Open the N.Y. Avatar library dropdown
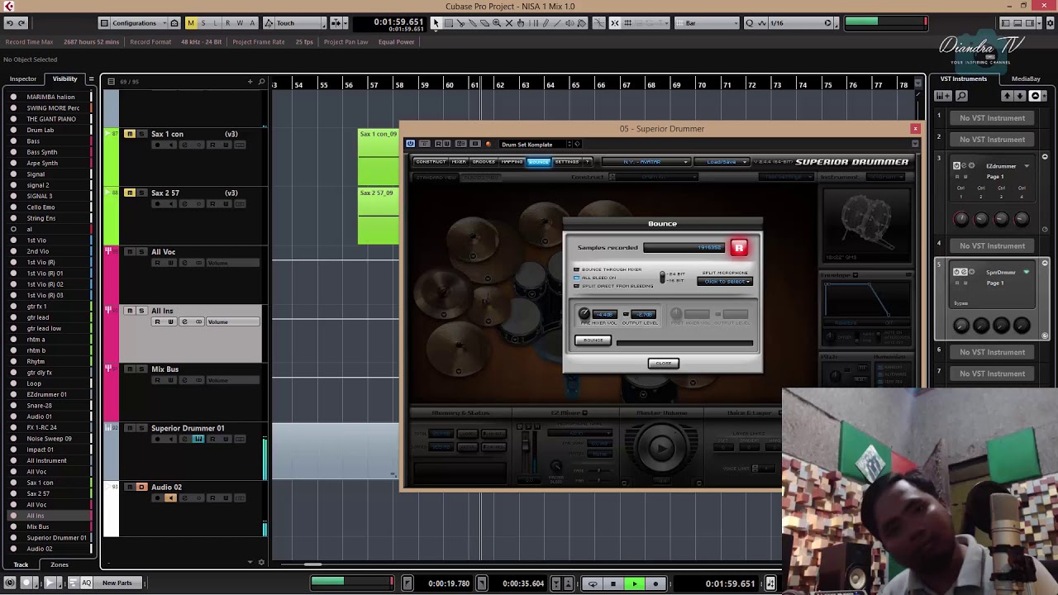 click(646, 162)
